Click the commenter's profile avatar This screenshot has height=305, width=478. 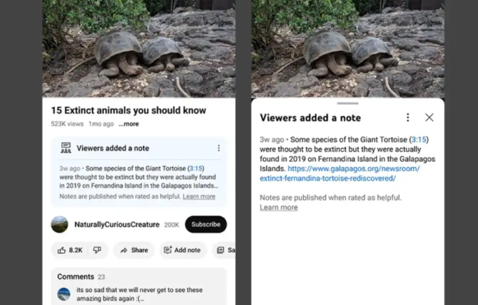tap(64, 294)
